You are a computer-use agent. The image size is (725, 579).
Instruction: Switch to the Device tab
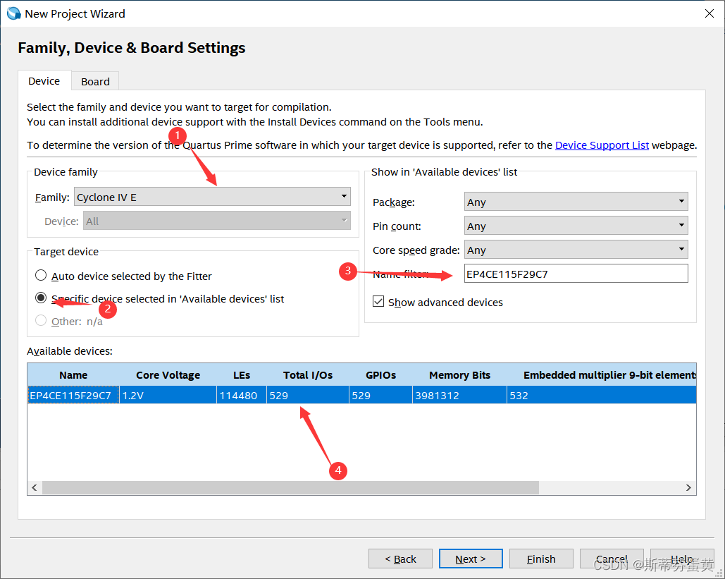click(44, 81)
